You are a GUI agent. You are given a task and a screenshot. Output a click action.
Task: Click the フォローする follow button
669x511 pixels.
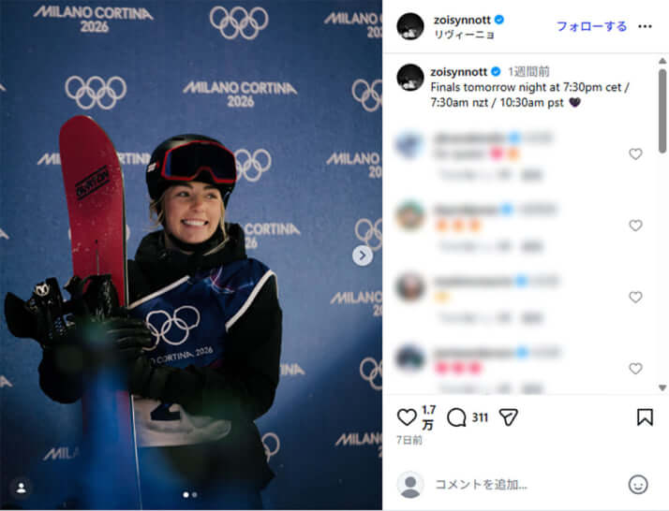pos(591,26)
